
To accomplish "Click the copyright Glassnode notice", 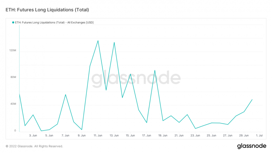I will [34, 146].
